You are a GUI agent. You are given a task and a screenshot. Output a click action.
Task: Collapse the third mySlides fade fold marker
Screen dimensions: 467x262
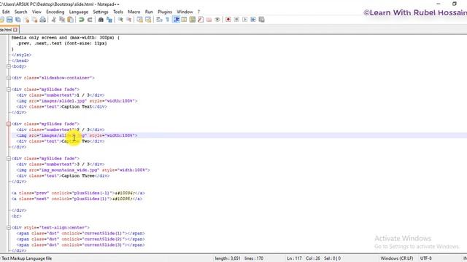click(x=9, y=159)
